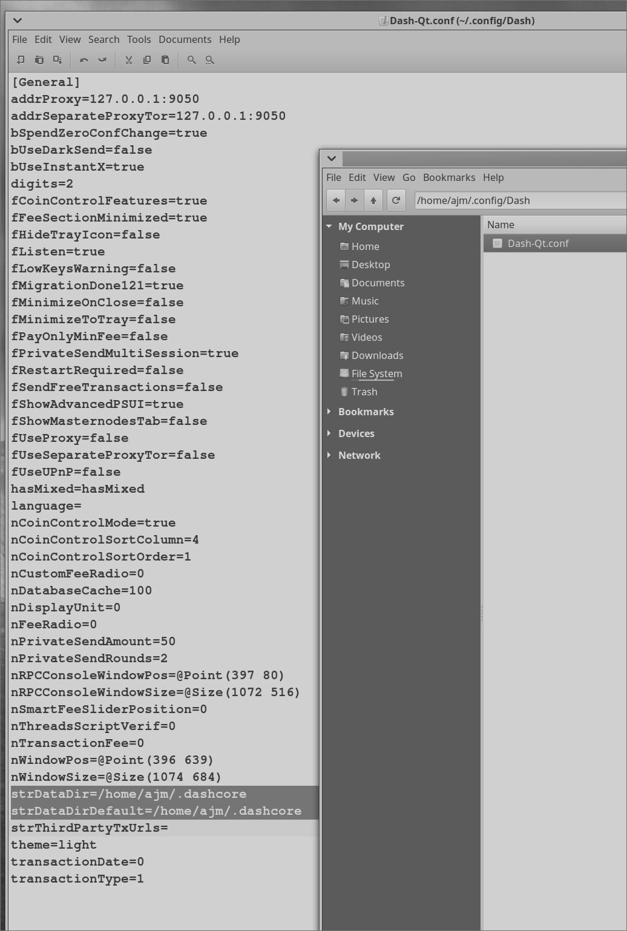Screen dimensions: 627x931
Task: Click the Name column header
Action: tap(554, 225)
